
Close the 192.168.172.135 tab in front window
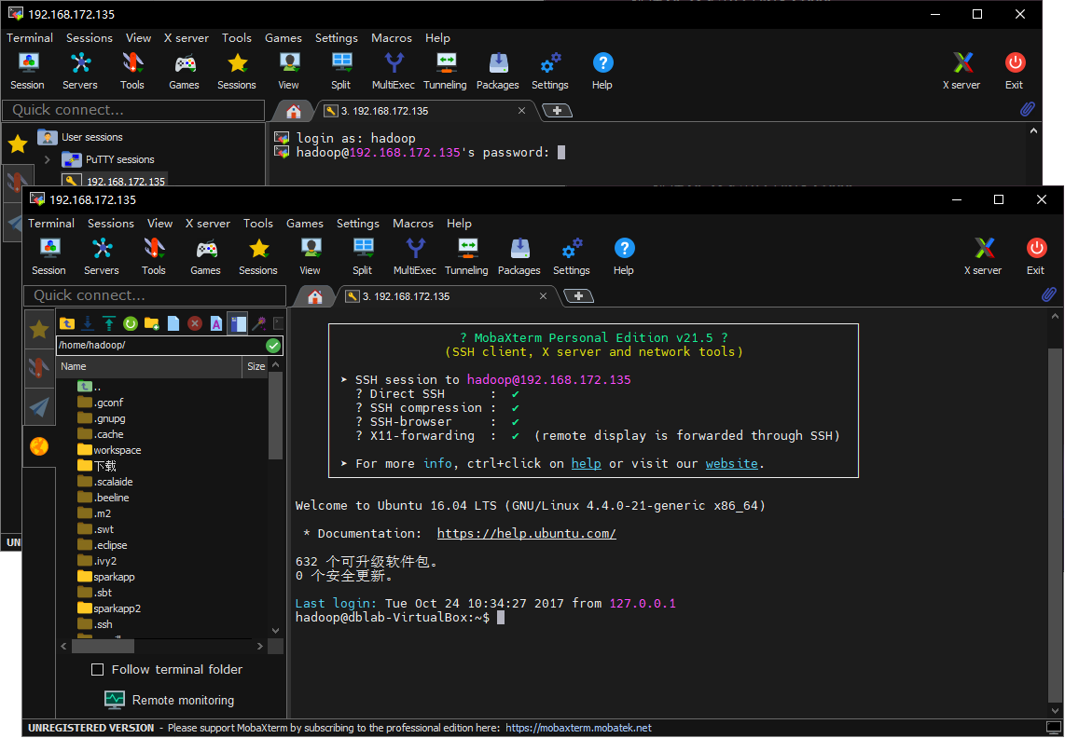[x=544, y=296]
